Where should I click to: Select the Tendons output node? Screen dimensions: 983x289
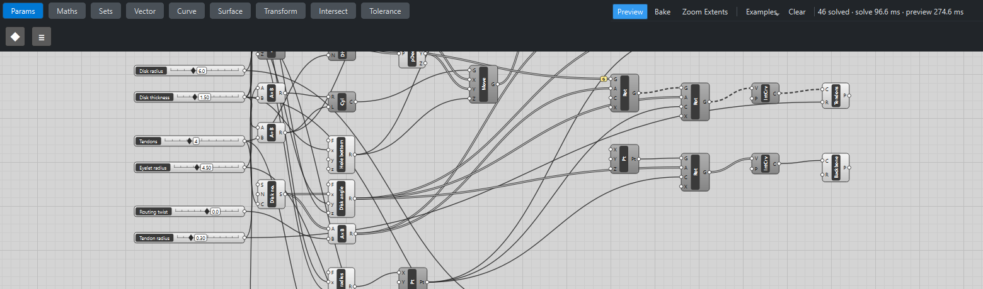pyautogui.click(x=836, y=95)
